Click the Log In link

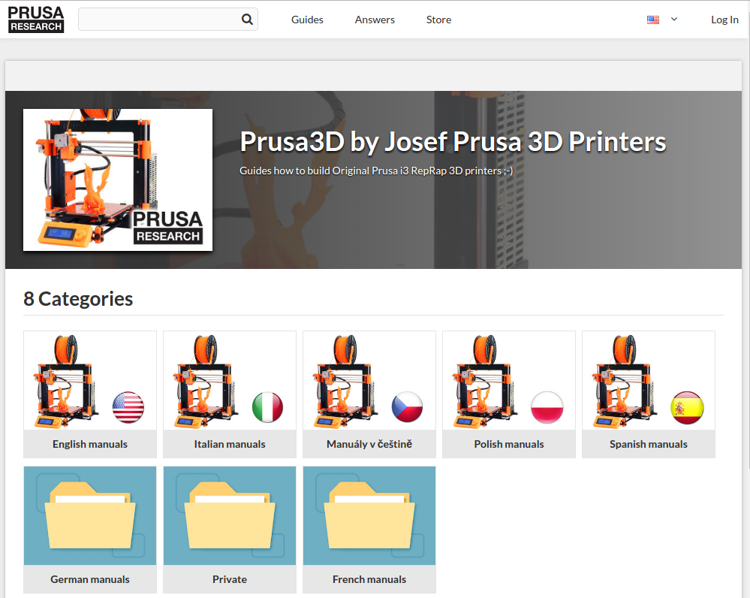[x=724, y=20]
